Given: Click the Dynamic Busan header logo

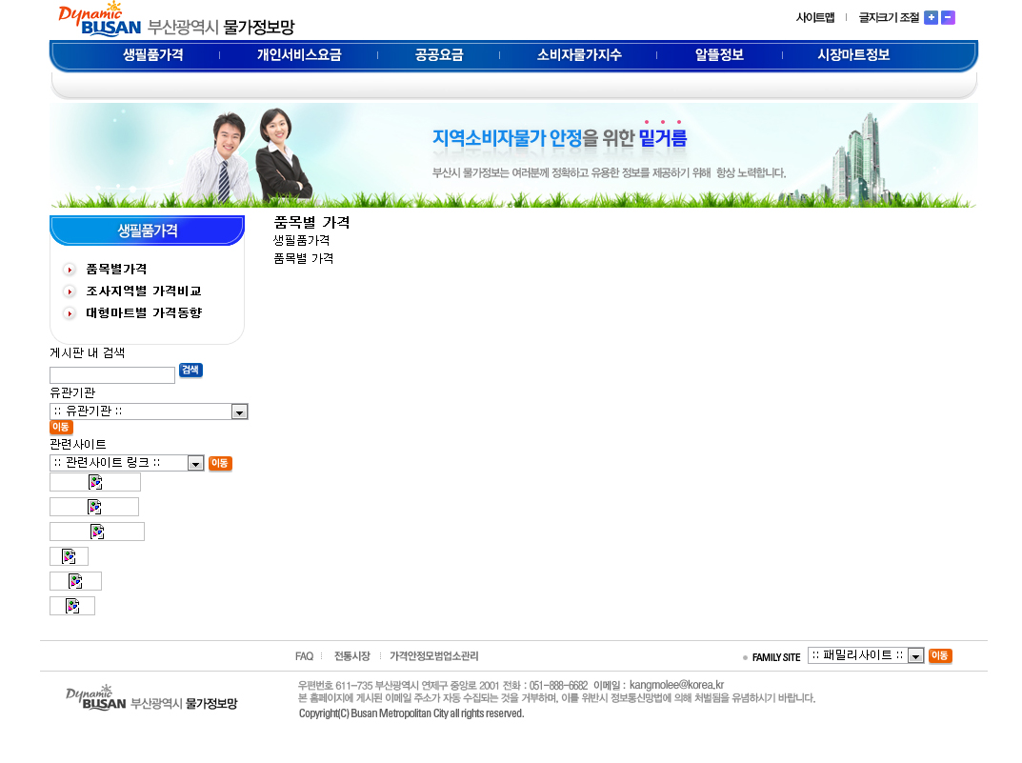Looking at the screenshot, I should [x=176, y=20].
